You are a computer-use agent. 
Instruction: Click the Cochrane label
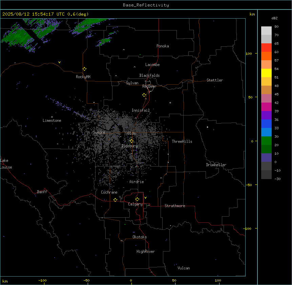click(109, 192)
